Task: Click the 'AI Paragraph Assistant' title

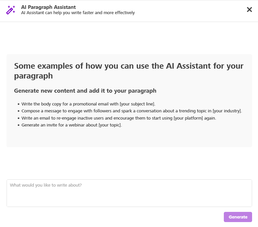Action: coord(48,7)
